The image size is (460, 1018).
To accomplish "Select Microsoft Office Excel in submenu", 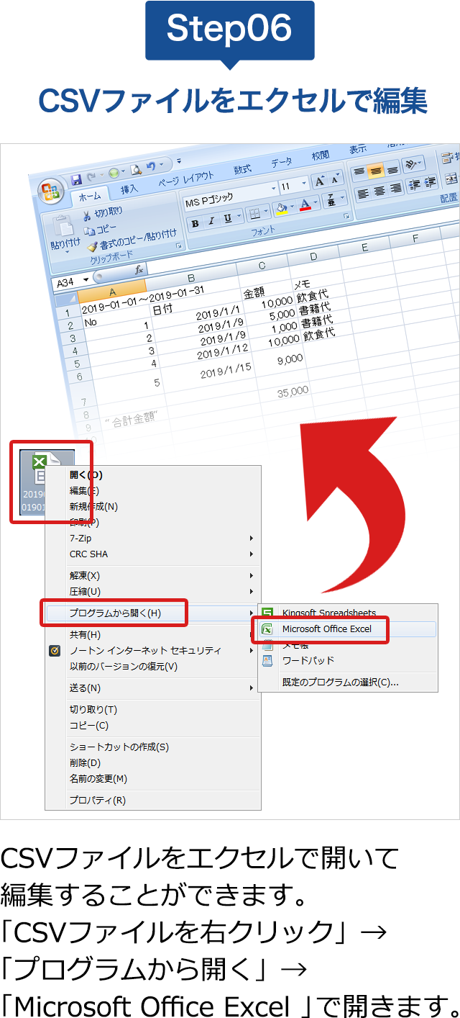I will [x=348, y=629].
